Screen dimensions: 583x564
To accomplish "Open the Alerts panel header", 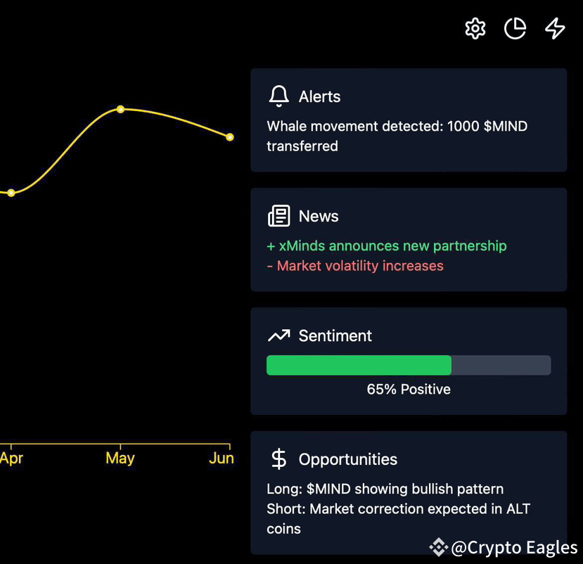I will point(321,96).
